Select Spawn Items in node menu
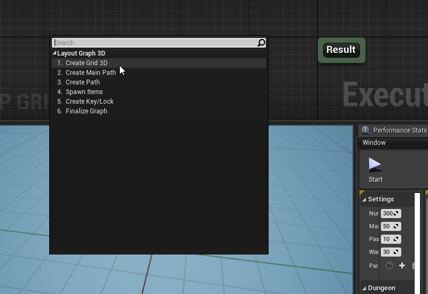This screenshot has height=294, width=428. [x=84, y=92]
